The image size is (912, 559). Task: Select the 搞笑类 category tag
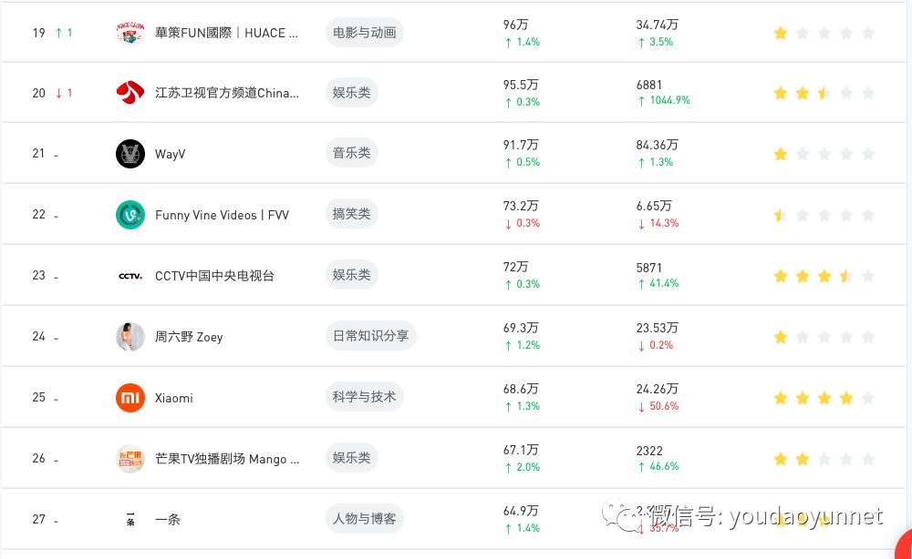coord(351,214)
